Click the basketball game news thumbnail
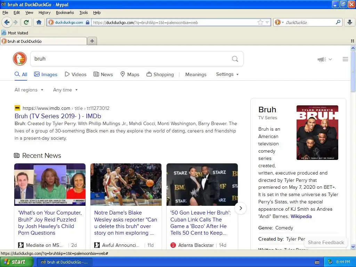The width and height of the screenshot is (356, 267). pyautogui.click(x=126, y=185)
